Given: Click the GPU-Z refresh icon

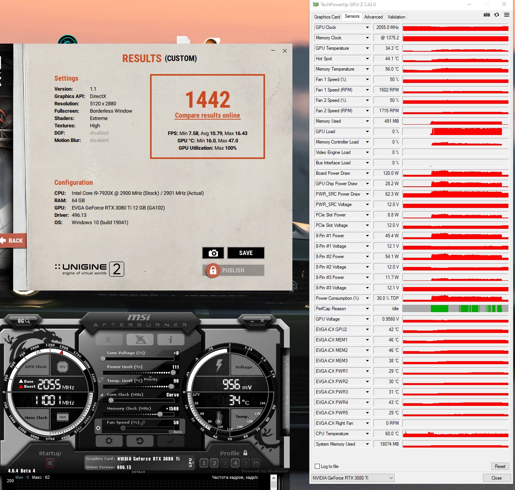Looking at the screenshot, I should tap(497, 15).
